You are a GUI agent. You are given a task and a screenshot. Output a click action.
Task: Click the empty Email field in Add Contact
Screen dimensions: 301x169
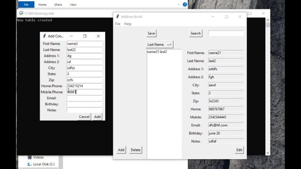pos(85,98)
